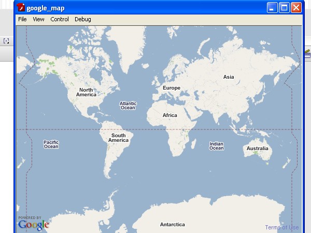This screenshot has width=311, height=233.
Task: Click the Antarctica label on map
Action: point(173,225)
